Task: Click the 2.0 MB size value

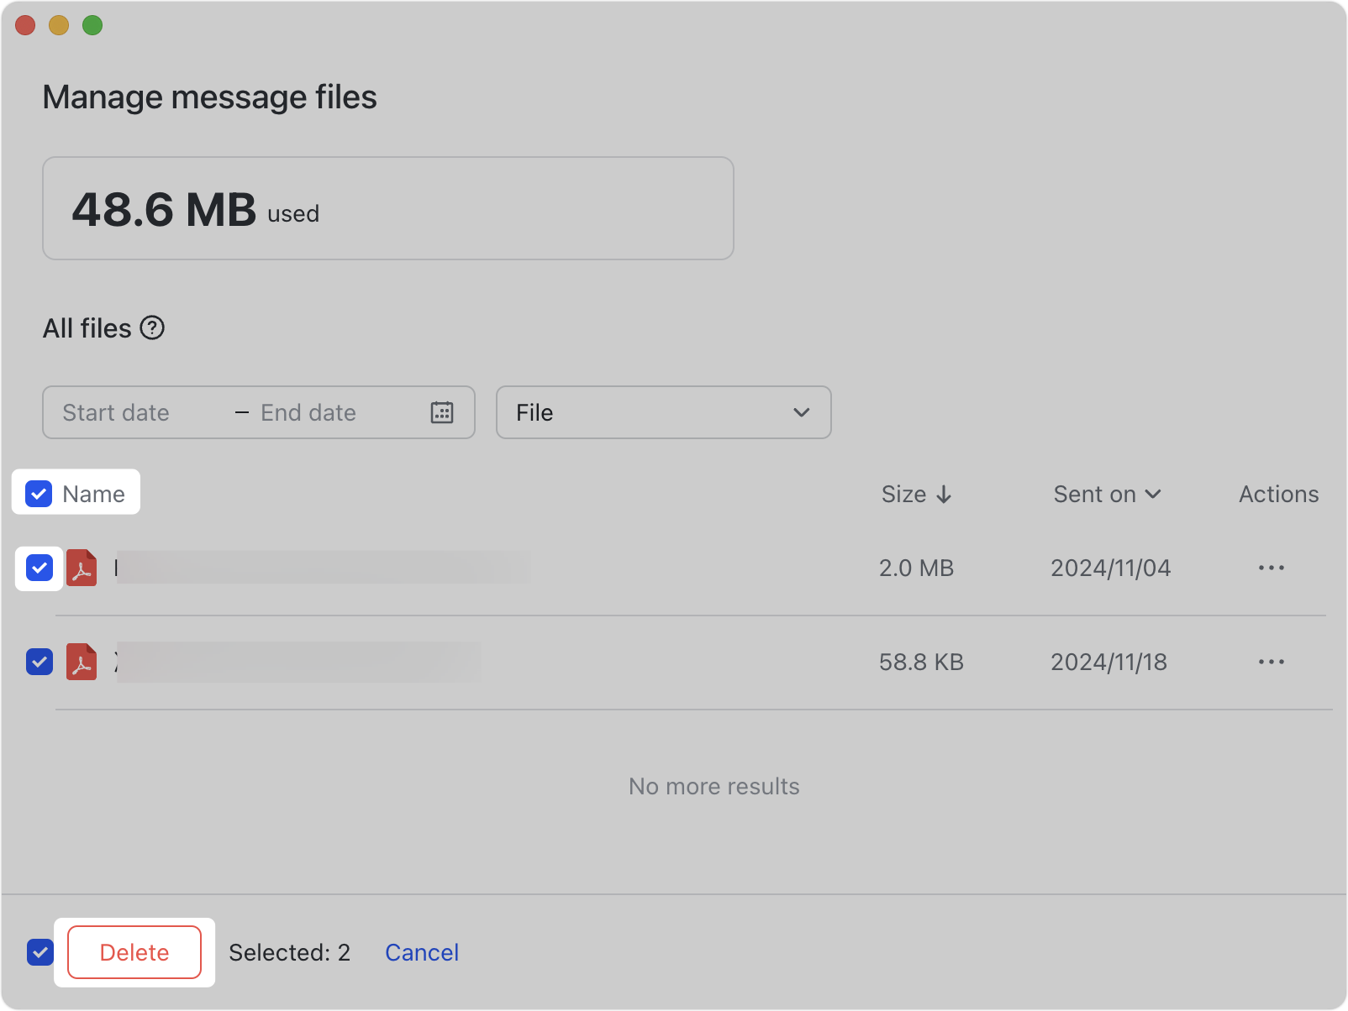Action: point(916,568)
